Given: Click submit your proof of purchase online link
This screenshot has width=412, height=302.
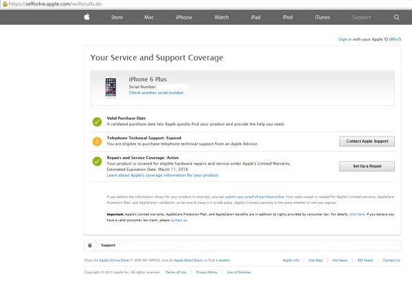Looking at the screenshot, I should coord(255,197).
